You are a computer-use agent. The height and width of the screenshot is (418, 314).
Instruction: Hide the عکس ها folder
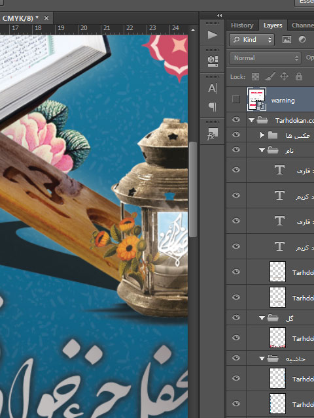click(x=236, y=135)
